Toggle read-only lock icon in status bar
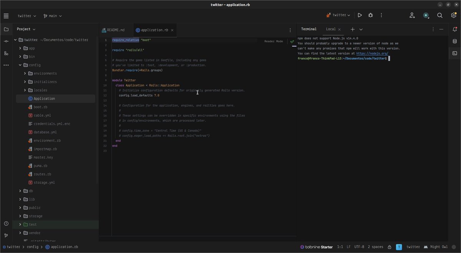This screenshot has width=461, height=253. [390, 247]
